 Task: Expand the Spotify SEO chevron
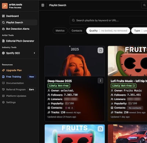pos(34,53)
